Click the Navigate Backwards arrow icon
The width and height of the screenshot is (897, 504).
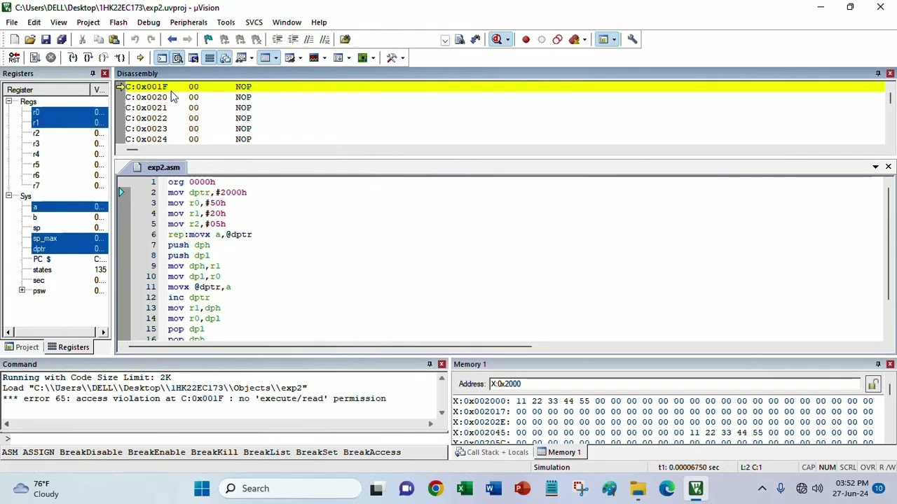point(172,39)
